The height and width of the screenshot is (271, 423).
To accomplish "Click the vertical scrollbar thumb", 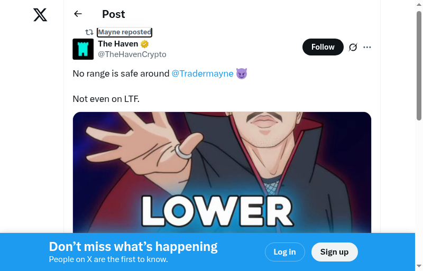I will click(419, 66).
